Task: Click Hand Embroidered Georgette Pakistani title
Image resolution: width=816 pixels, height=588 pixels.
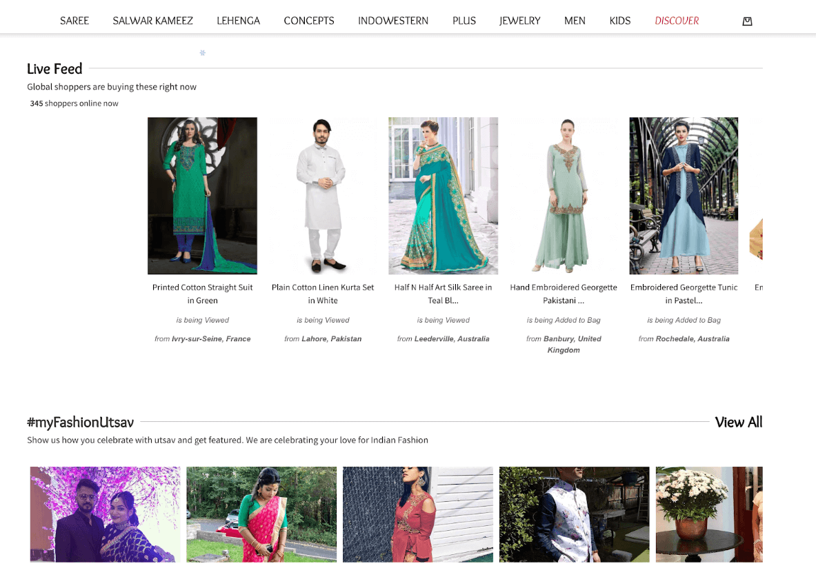Action: [x=564, y=294]
